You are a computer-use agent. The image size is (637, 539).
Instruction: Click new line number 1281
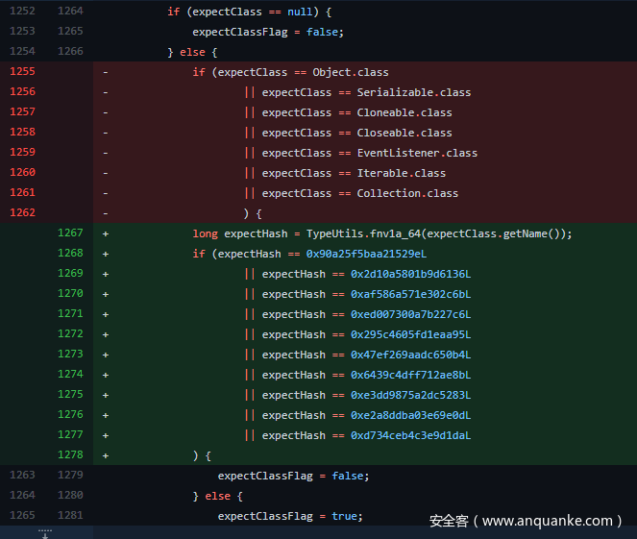pos(69,516)
